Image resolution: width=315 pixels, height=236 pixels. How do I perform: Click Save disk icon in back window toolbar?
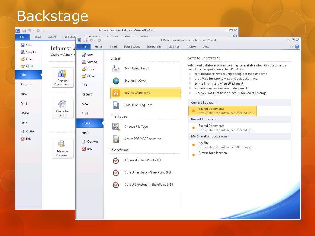(x=24, y=30)
